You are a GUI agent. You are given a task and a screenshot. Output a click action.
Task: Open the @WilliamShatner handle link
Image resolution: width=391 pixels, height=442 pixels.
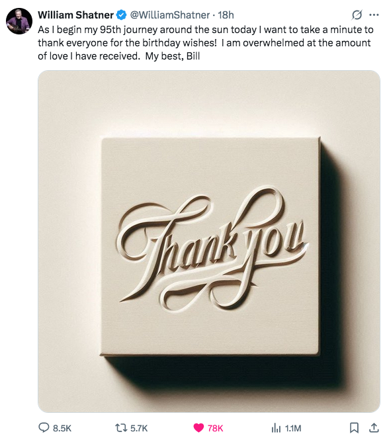[170, 15]
